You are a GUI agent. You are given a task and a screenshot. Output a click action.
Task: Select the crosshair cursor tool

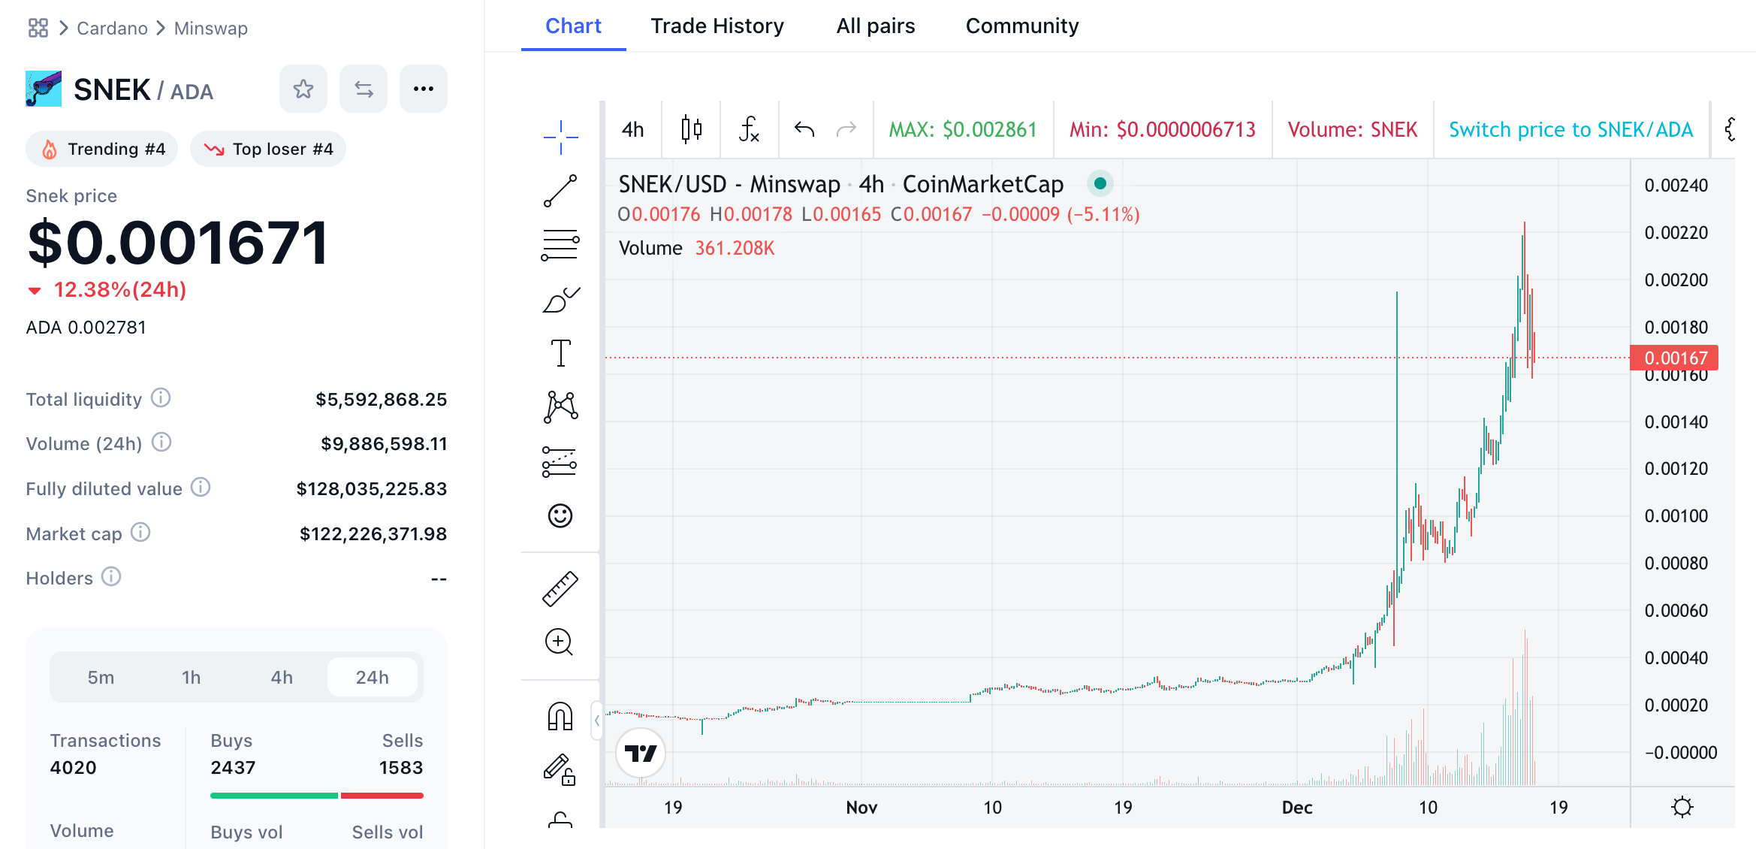coord(560,137)
